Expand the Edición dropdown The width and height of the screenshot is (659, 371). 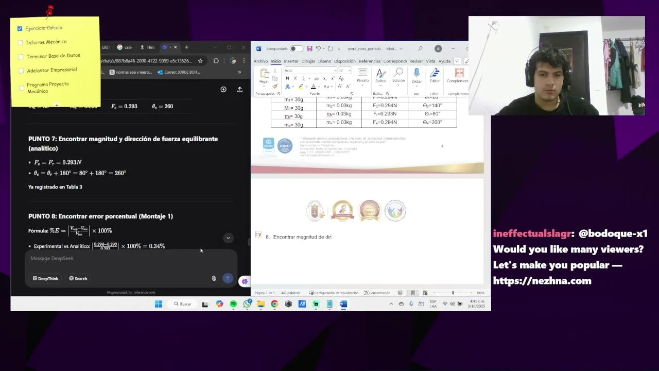(x=398, y=85)
